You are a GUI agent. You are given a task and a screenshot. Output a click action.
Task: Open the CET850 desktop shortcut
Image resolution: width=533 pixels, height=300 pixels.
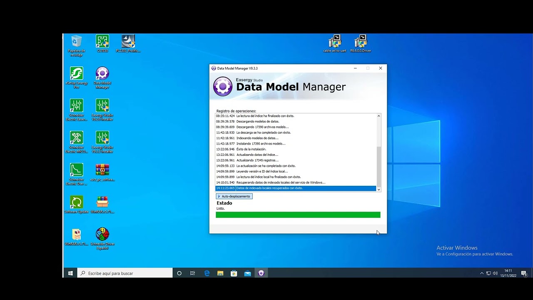coord(102,43)
